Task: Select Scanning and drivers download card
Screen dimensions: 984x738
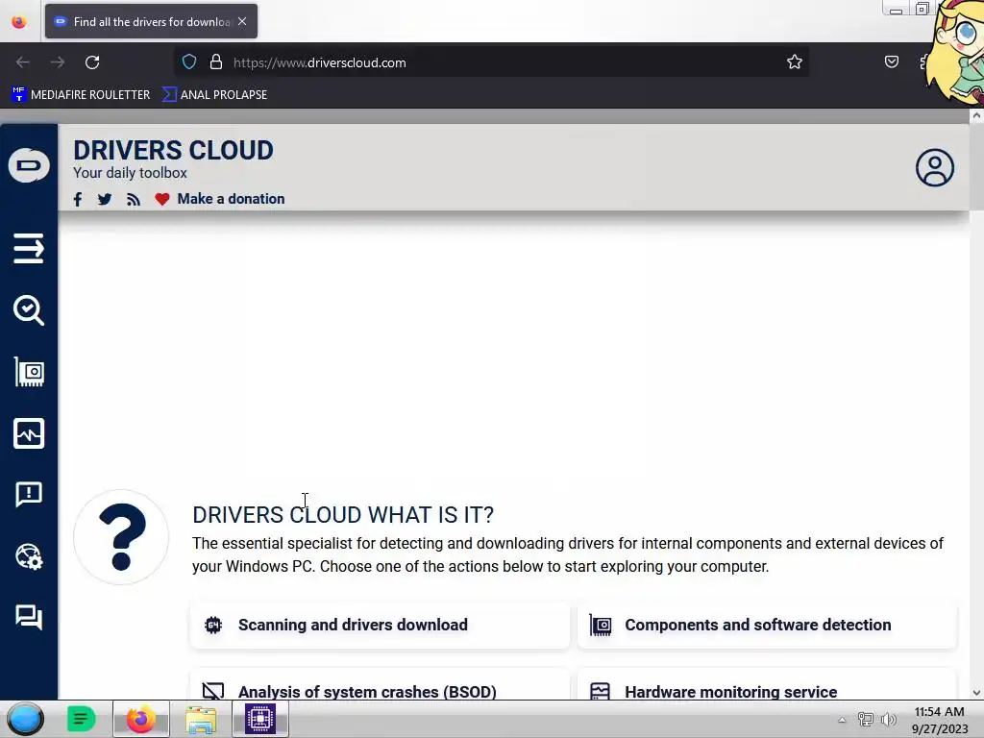Action: click(381, 625)
